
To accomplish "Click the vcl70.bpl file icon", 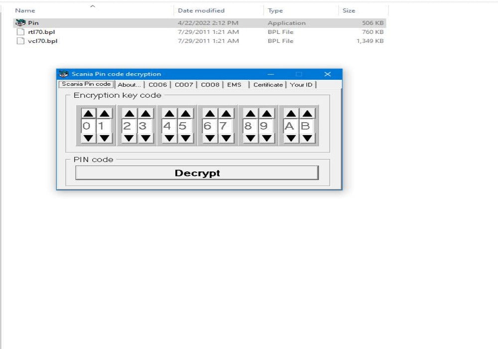I will 20,41.
